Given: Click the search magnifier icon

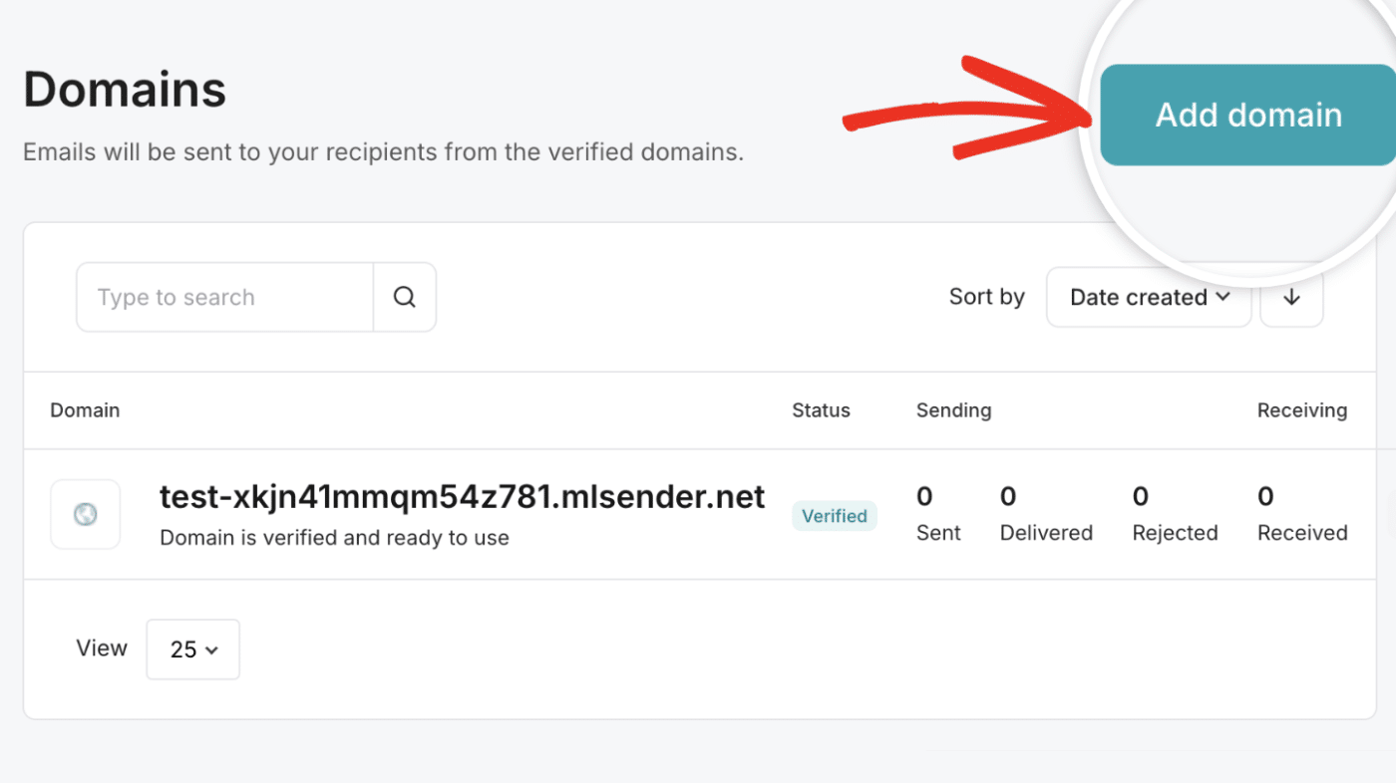Looking at the screenshot, I should 404,297.
